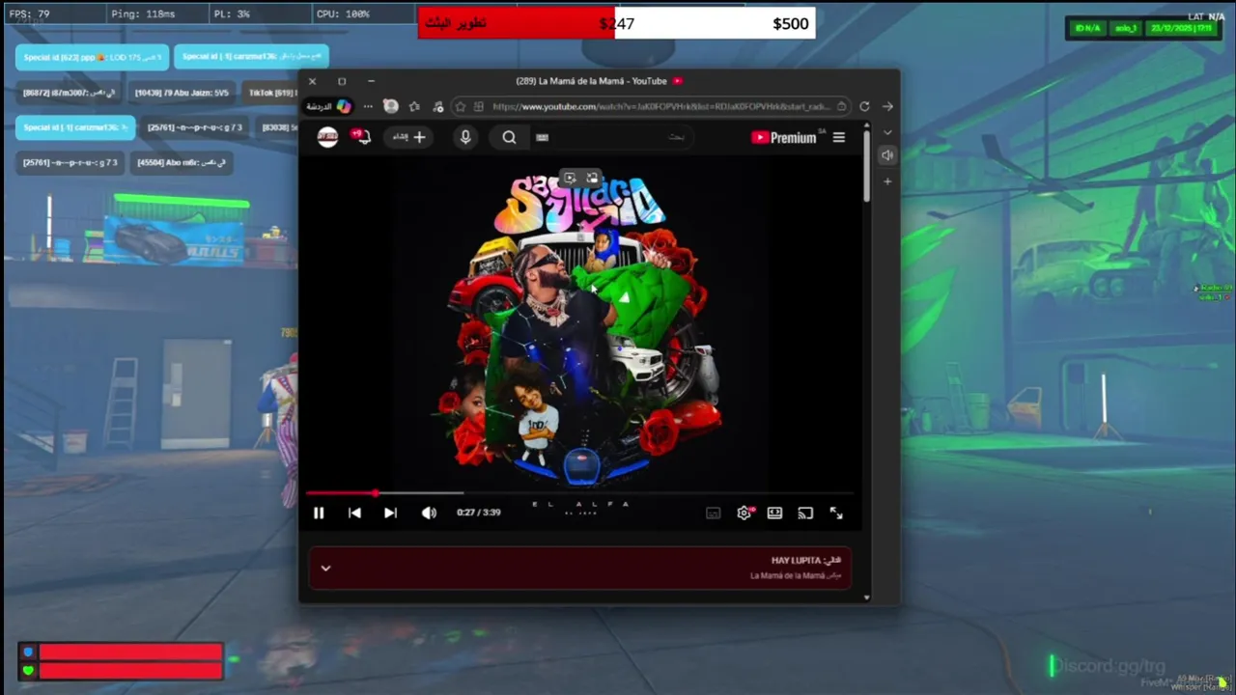
Task: Open browser media control icon
Action: [x=438, y=106]
